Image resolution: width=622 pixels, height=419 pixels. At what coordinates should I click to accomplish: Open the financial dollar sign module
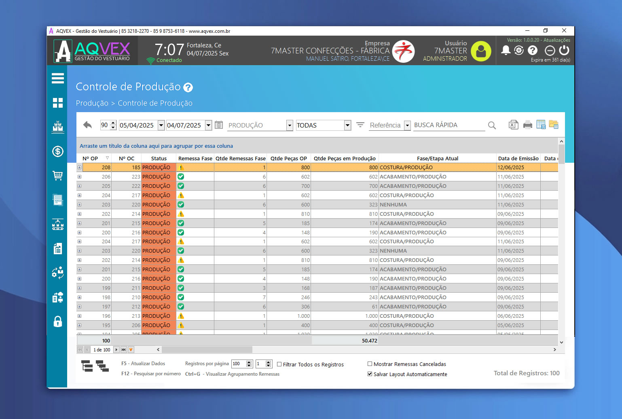coord(57,151)
